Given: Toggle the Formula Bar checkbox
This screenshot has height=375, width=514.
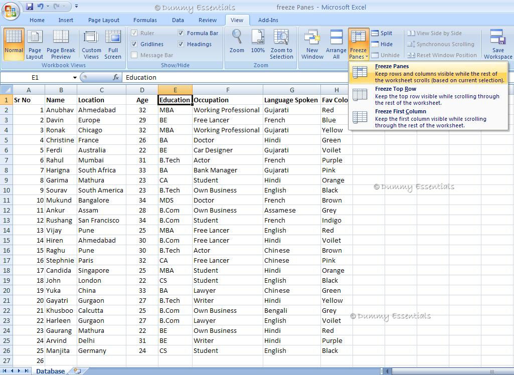Looking at the screenshot, I should click(x=181, y=33).
